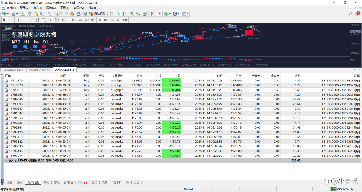Click the tile windows icon
Screen dimensions: 362x192
145,14
